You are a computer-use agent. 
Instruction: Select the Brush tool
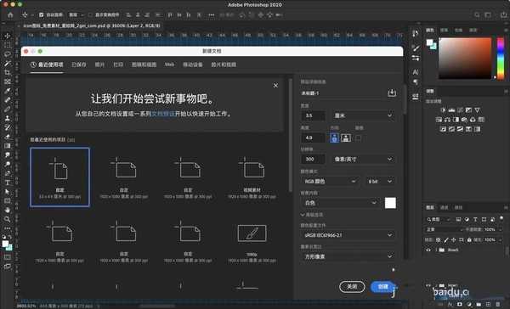click(7, 110)
